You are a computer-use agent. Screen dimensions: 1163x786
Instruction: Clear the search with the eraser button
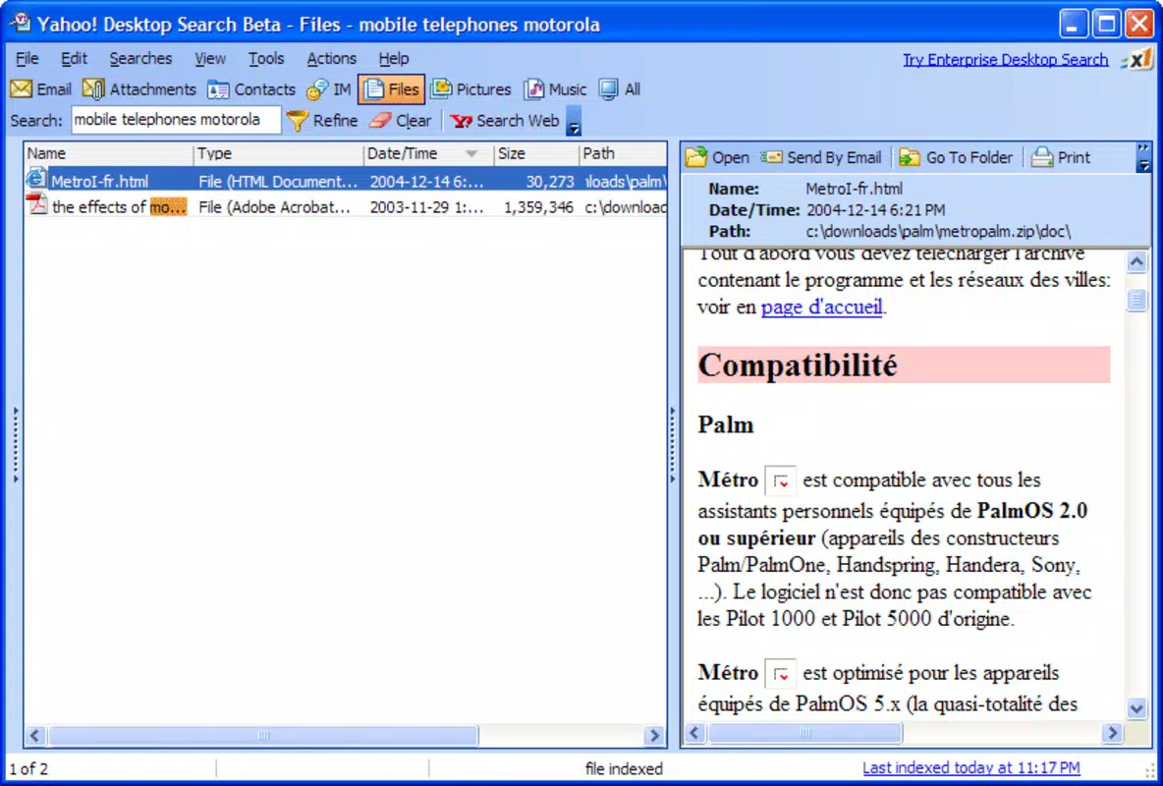click(401, 120)
